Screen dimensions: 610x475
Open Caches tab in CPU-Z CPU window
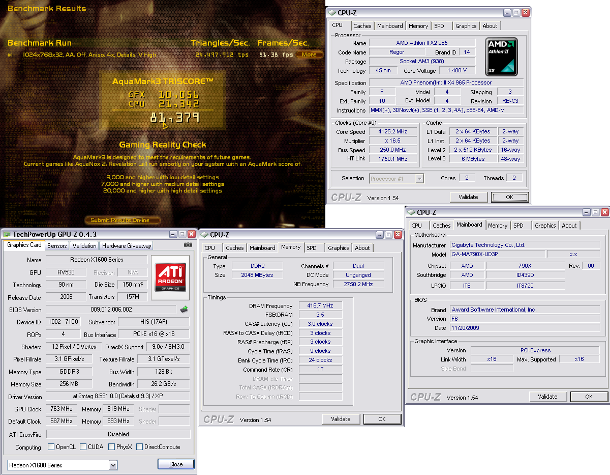coord(362,26)
